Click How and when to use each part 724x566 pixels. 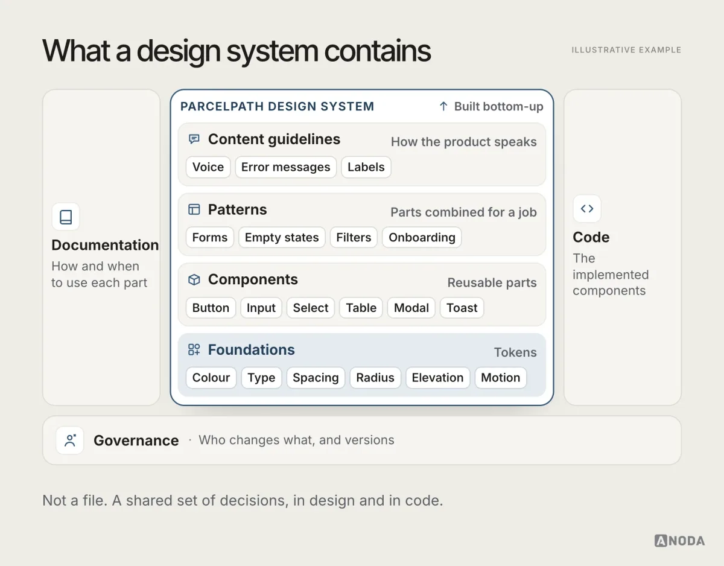pos(100,275)
